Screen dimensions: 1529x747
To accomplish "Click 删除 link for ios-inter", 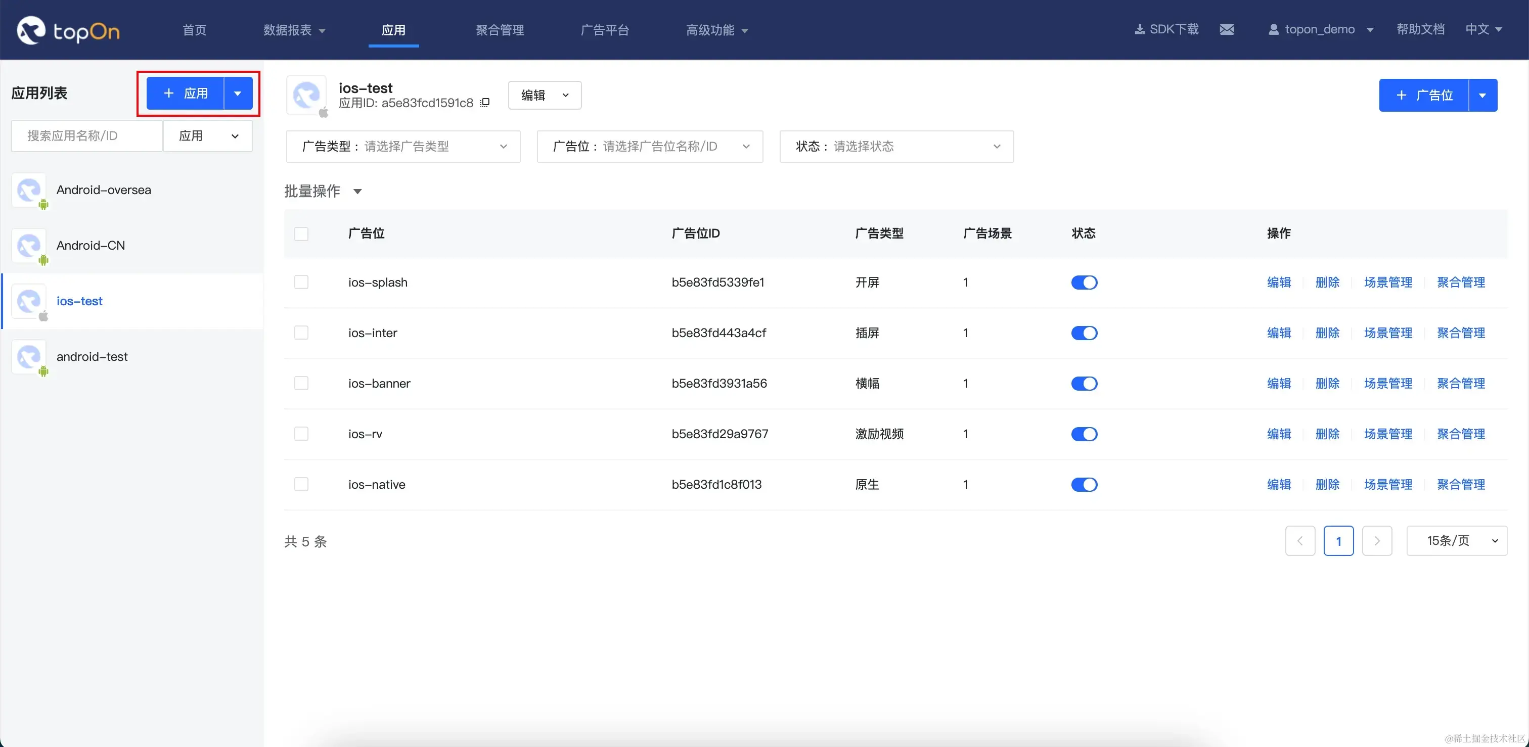I will [x=1327, y=333].
